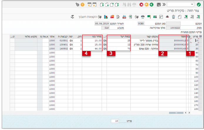Click the green flag icon
The width and height of the screenshot is (204, 130).
point(149,17)
